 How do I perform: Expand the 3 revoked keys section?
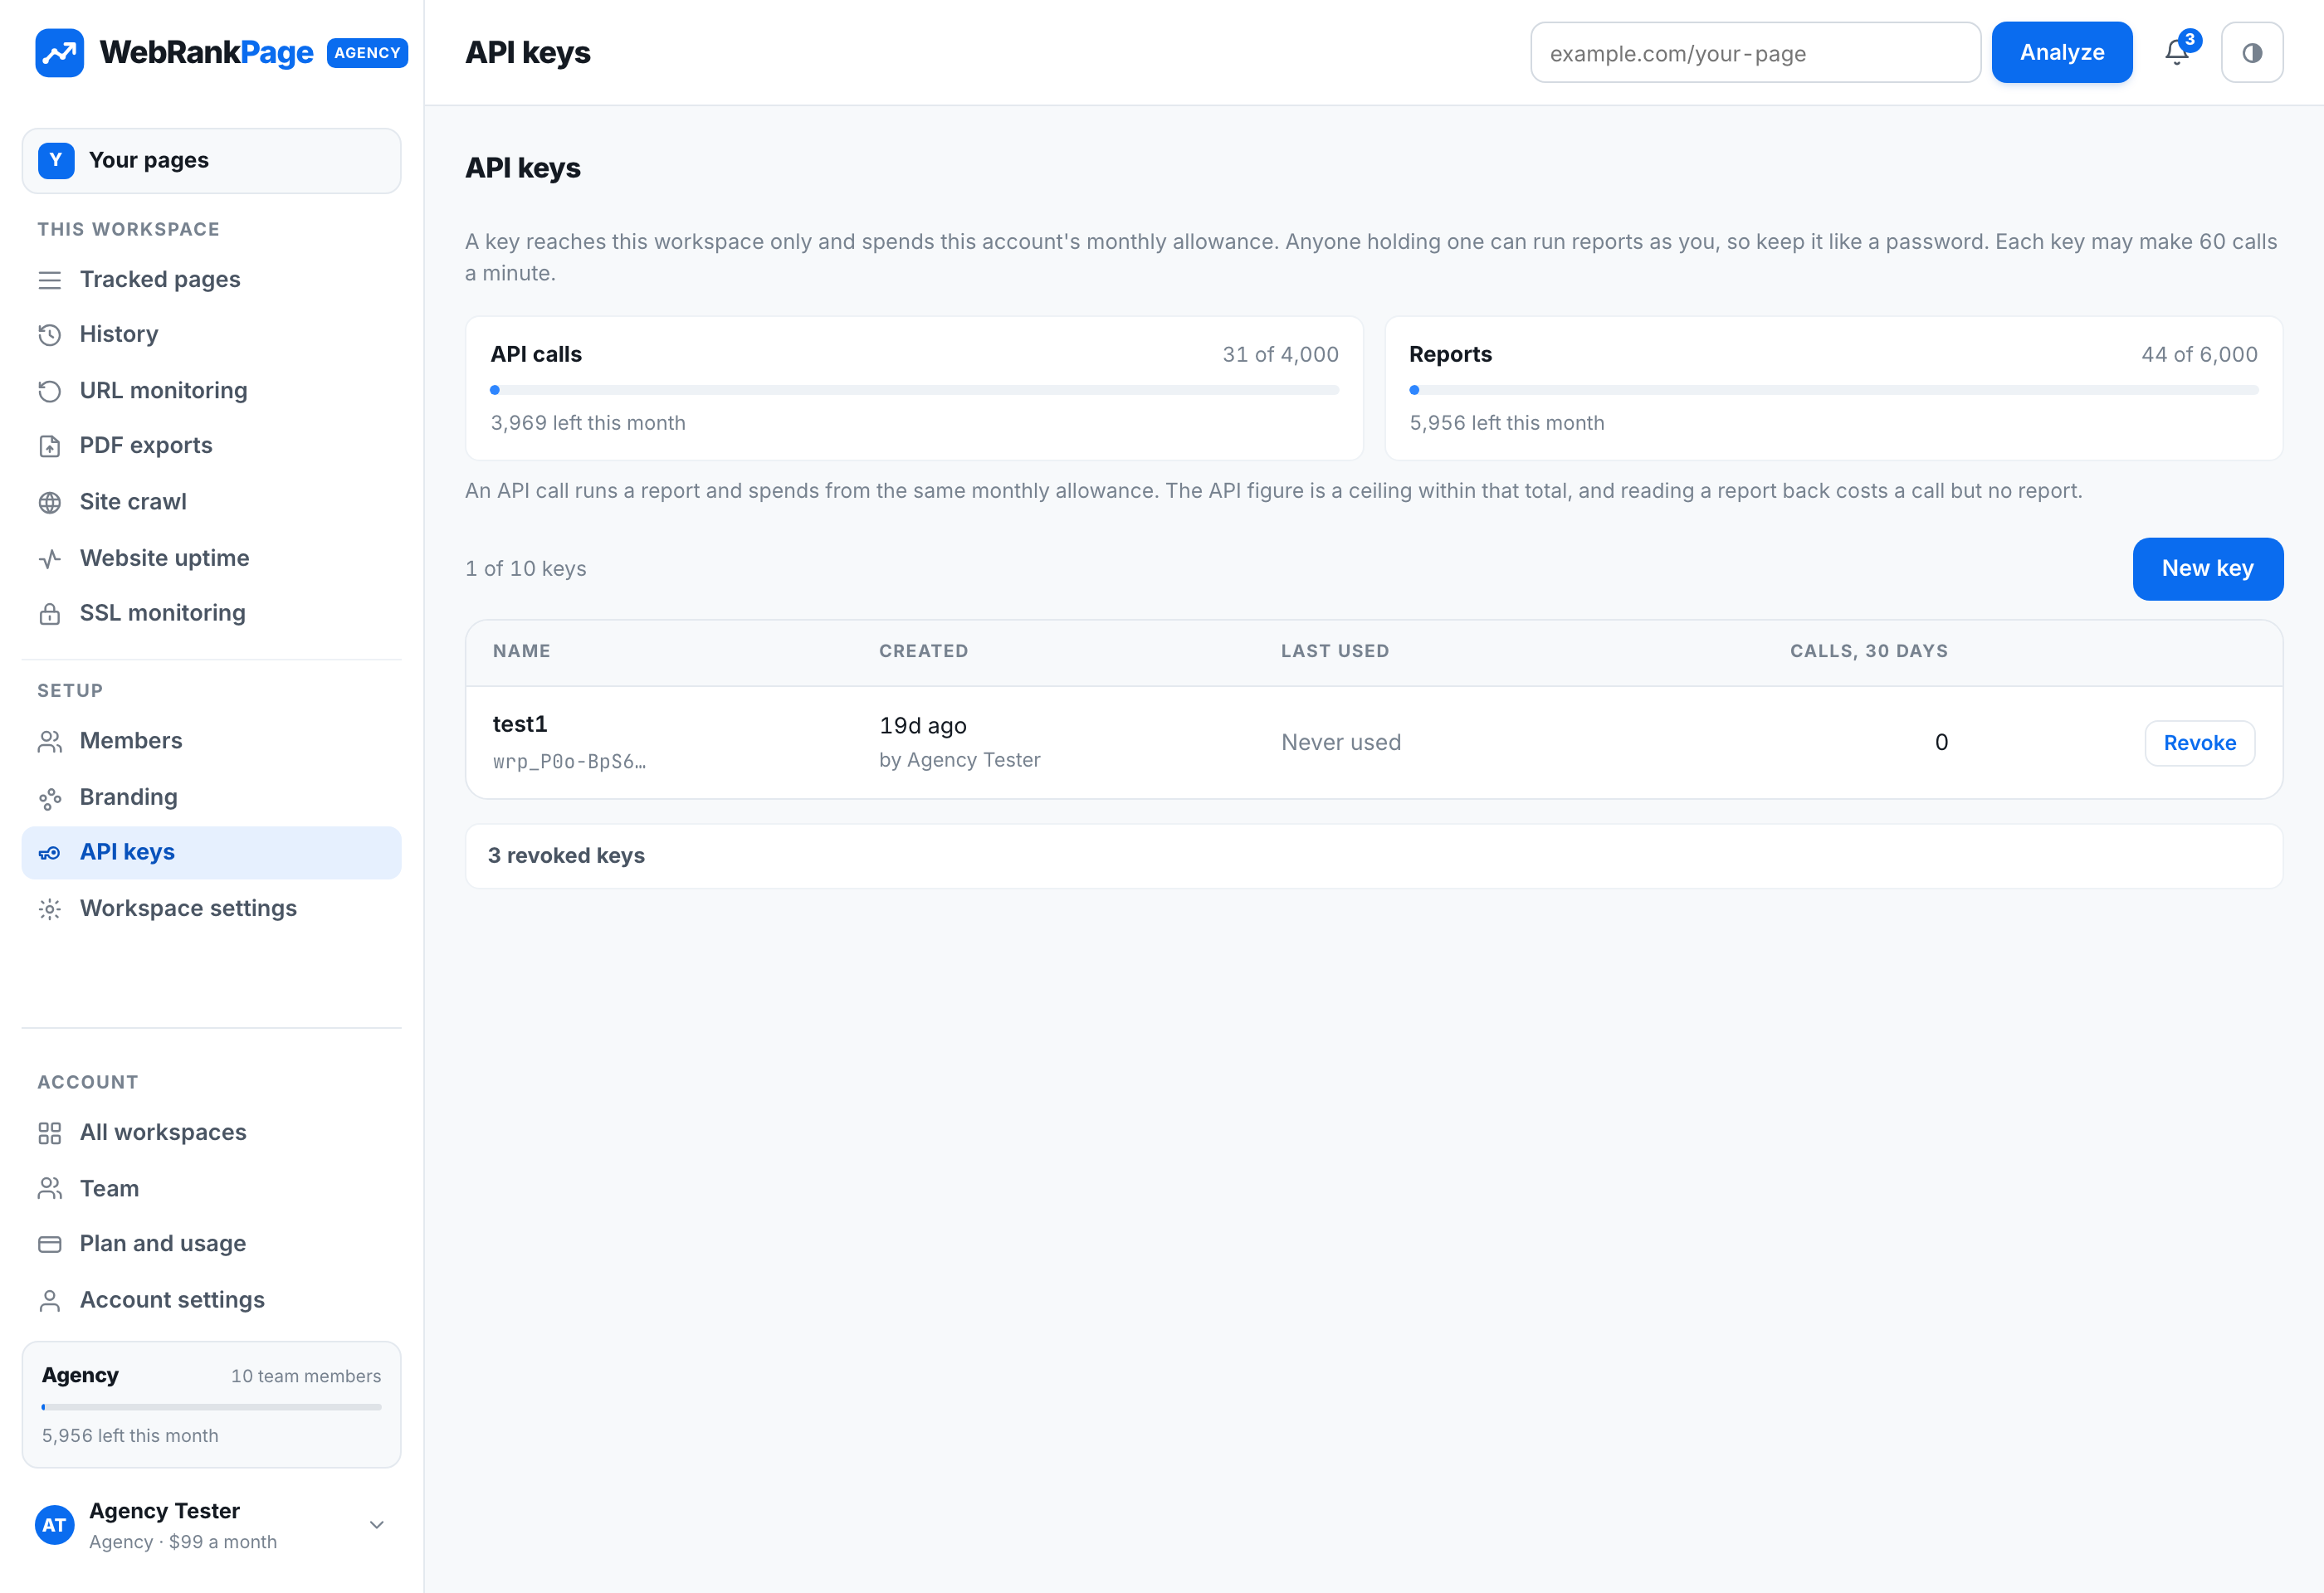point(1374,855)
